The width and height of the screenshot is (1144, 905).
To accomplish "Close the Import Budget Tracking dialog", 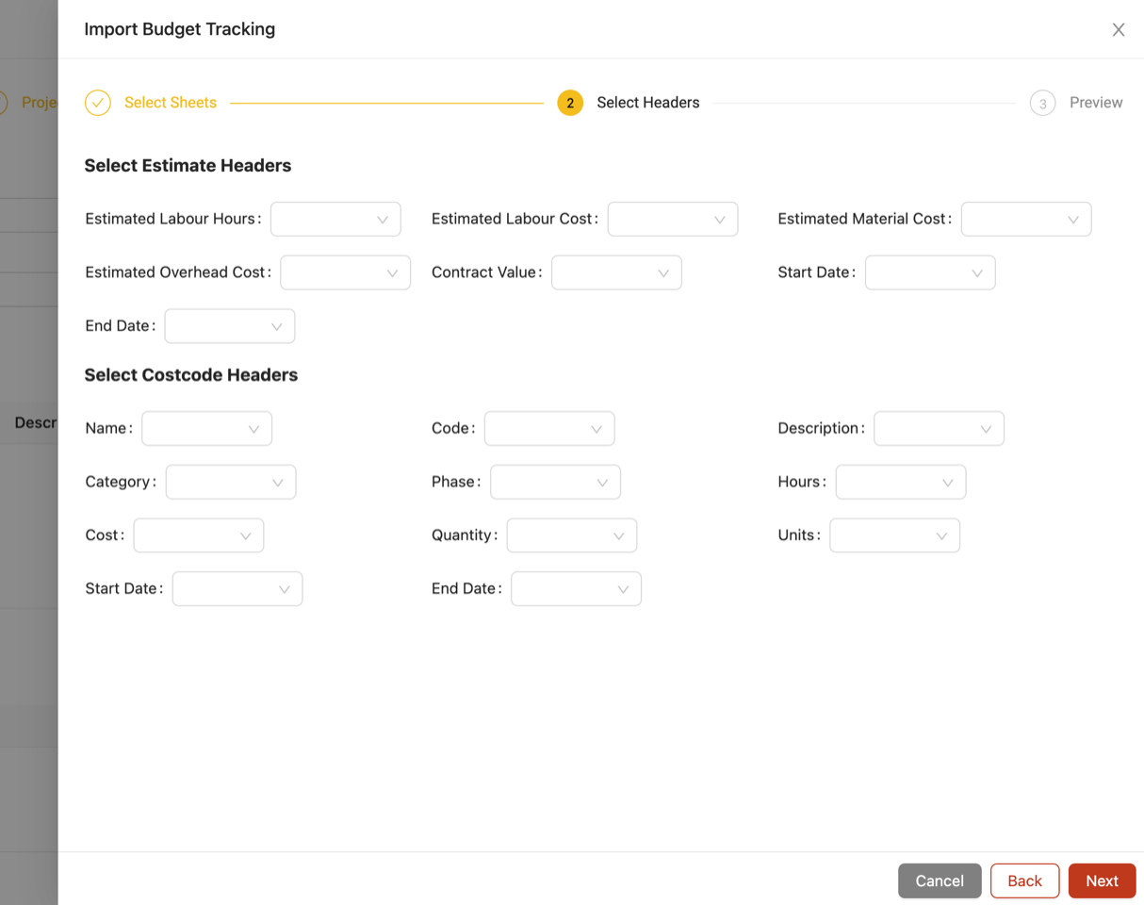I will tap(1119, 29).
